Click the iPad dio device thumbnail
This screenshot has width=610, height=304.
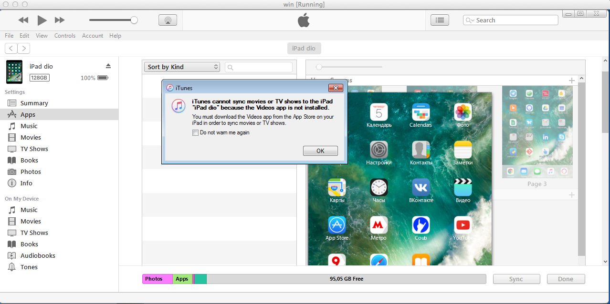14,72
